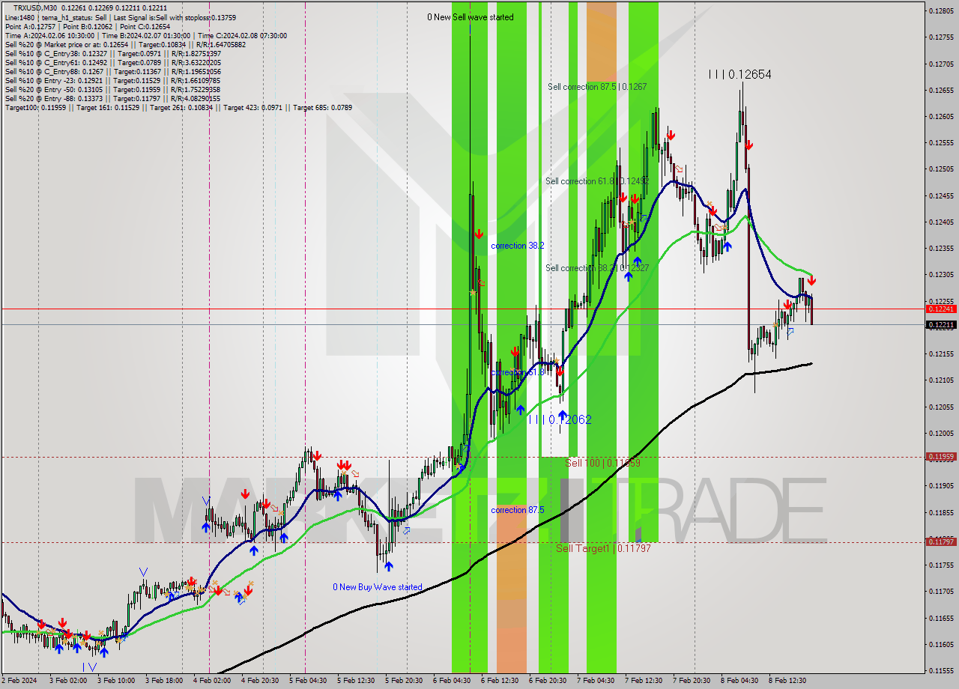The width and height of the screenshot is (959, 689).
Task: Click the 'Sell %20 @ Entry -88: 0.13373' info line
Action: tap(112, 99)
